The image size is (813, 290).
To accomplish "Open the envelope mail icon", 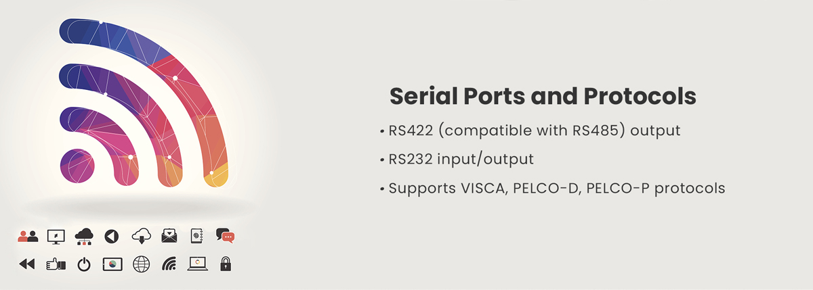I will [169, 236].
